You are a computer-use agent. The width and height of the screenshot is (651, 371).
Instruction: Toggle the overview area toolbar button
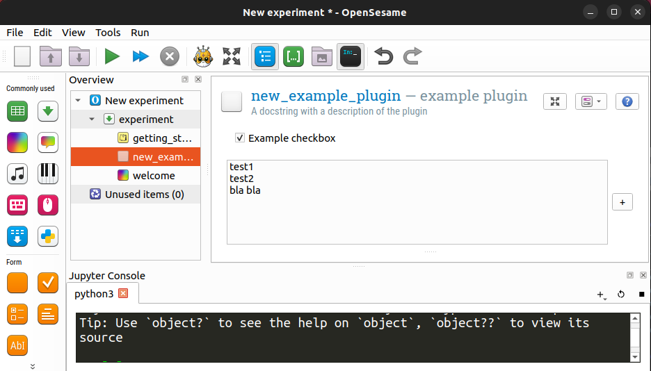click(x=265, y=56)
